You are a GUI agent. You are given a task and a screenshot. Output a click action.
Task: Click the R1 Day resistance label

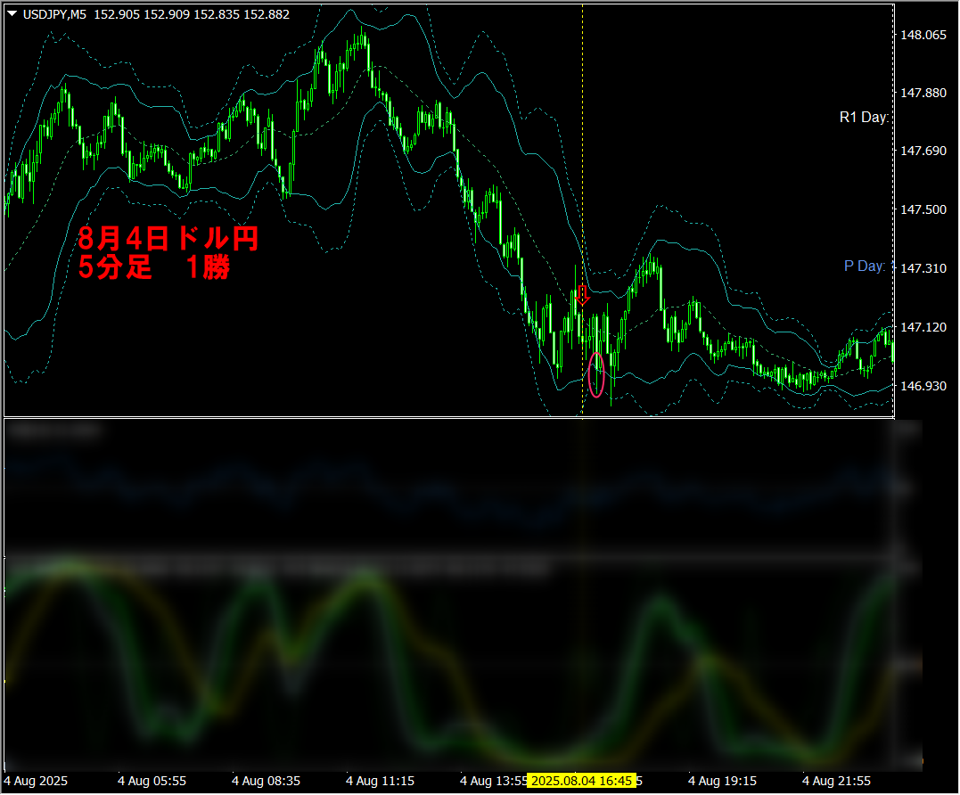click(864, 118)
